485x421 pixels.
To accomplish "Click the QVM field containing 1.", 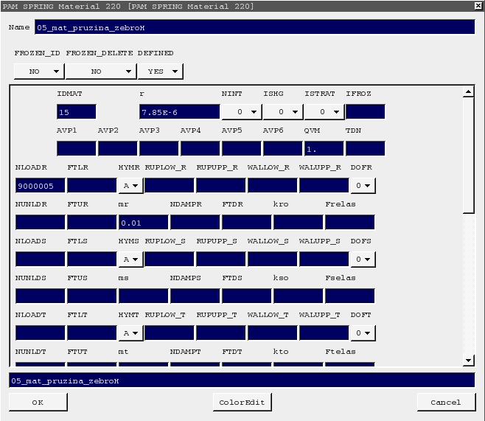I will (324, 148).
